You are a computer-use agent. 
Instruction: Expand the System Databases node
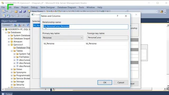(x=9, y=35)
